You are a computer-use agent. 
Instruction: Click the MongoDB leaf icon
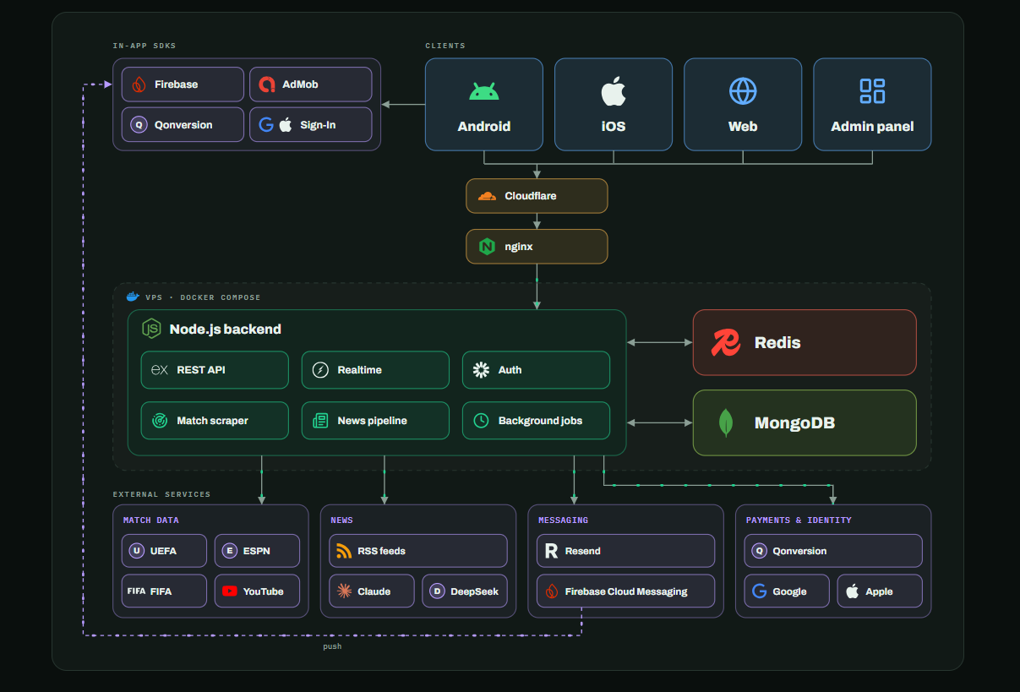(726, 422)
